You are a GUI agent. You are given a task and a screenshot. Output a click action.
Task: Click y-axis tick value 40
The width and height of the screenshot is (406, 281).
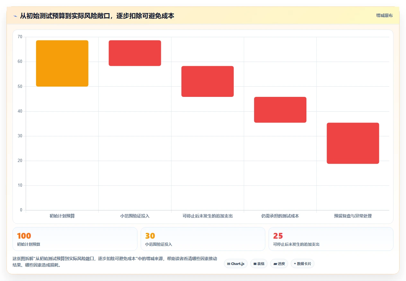[20, 111]
